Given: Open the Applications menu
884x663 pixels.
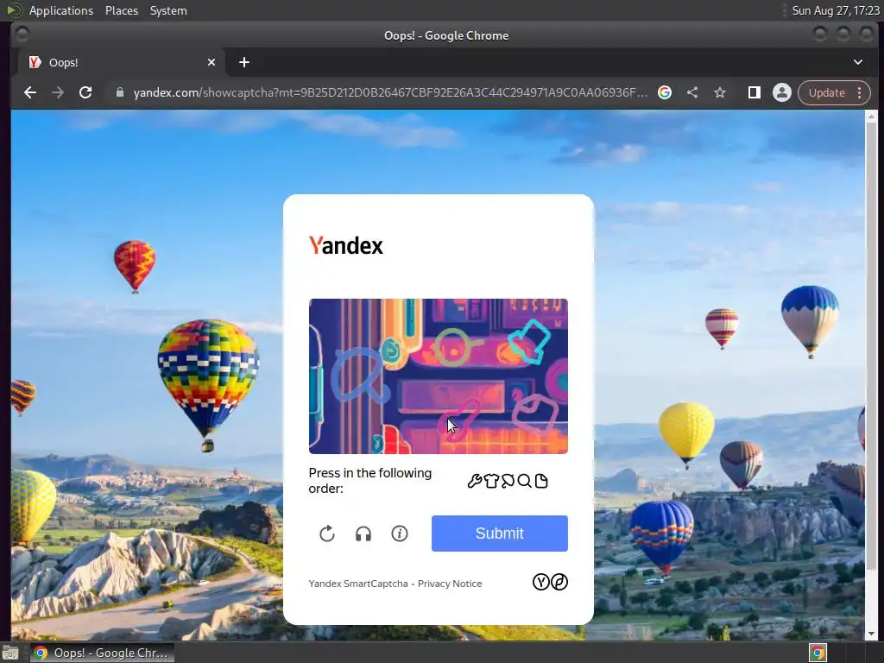Looking at the screenshot, I should (x=61, y=10).
